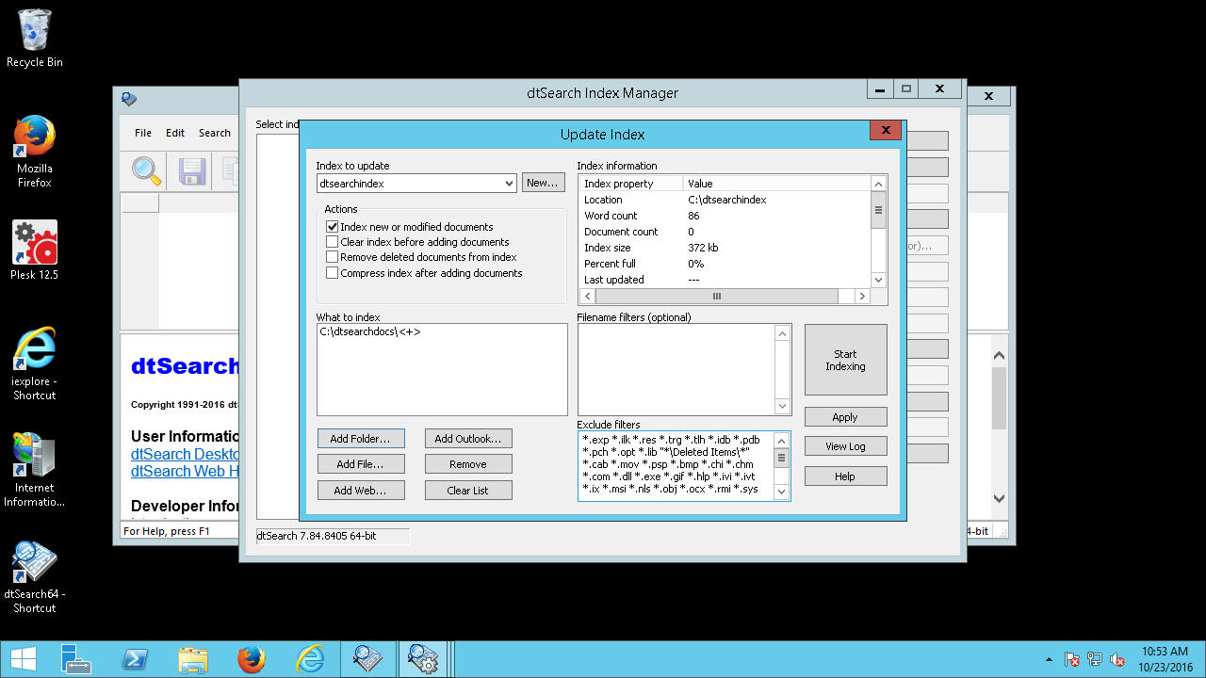The height and width of the screenshot is (678, 1206).
Task: Open Search menu in dtSearch Desktop
Action: (215, 133)
